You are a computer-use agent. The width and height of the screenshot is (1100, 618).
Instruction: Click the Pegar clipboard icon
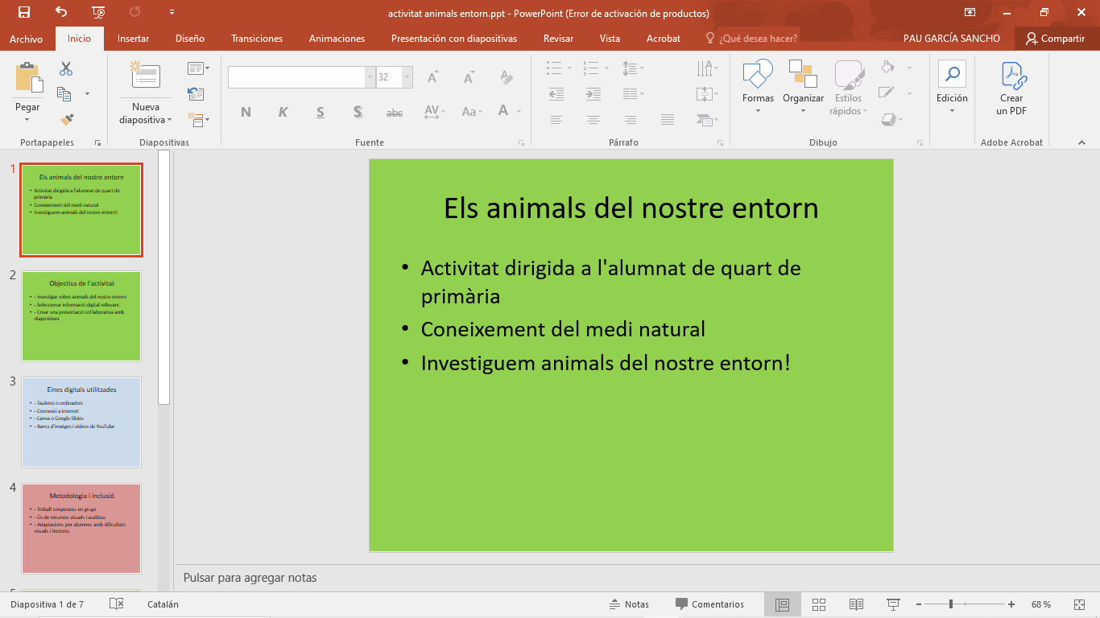(x=28, y=77)
